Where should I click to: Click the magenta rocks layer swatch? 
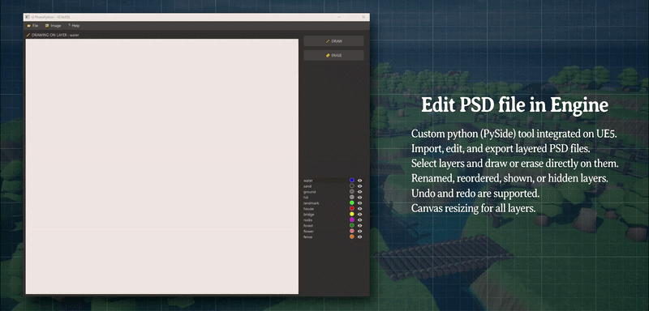tap(352, 220)
